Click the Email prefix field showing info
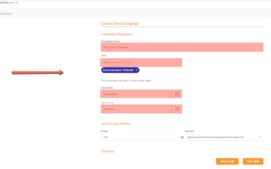 click(140, 137)
